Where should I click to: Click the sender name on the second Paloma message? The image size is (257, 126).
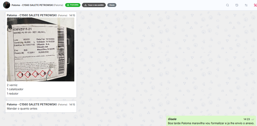(x=32, y=104)
